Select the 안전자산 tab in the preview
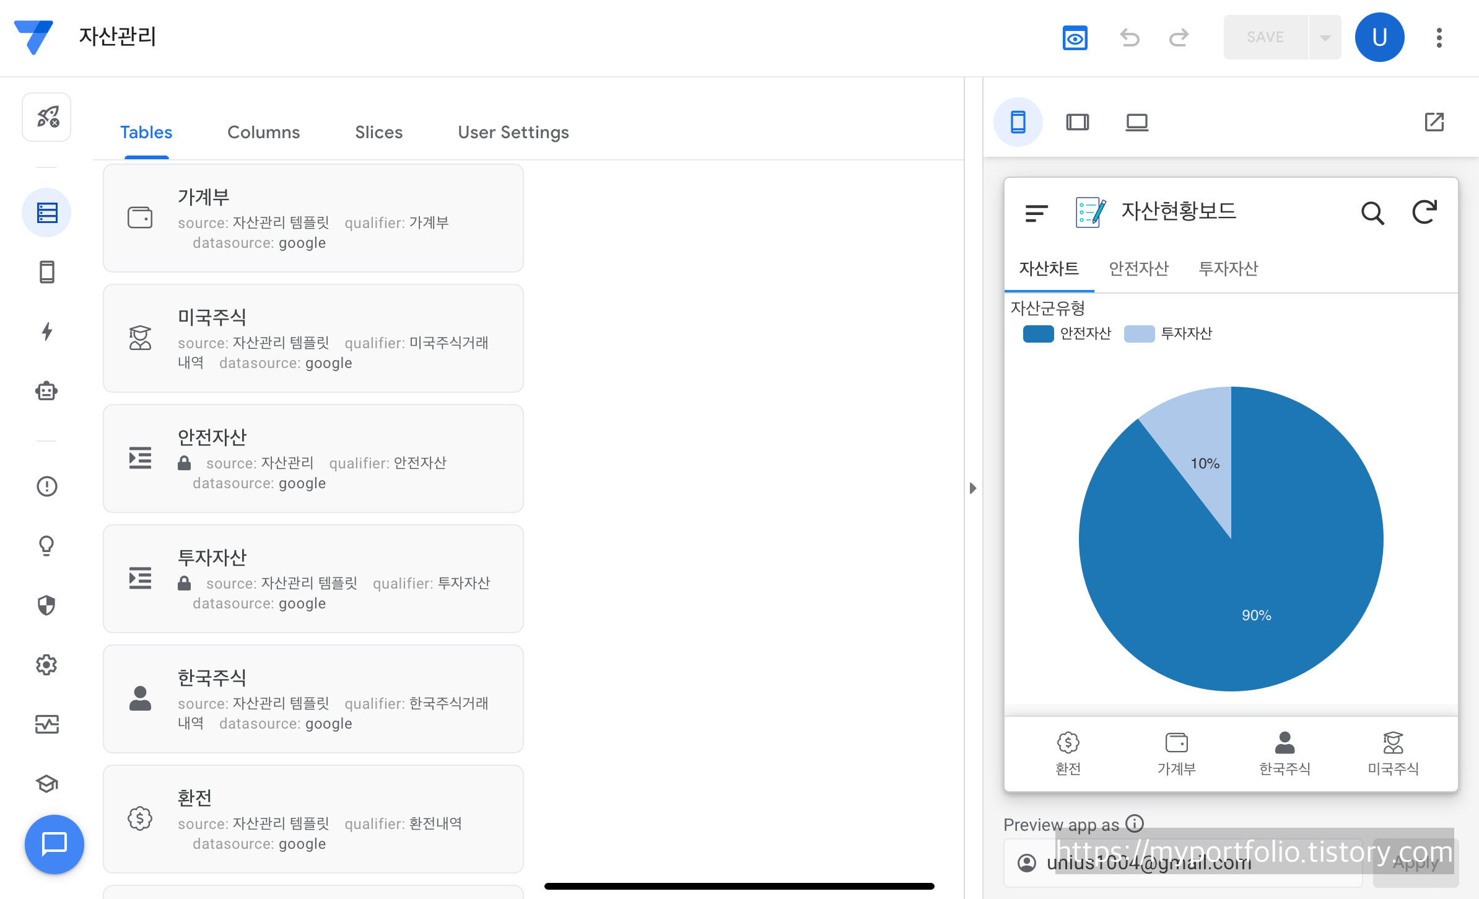1479x899 pixels. [x=1138, y=268]
